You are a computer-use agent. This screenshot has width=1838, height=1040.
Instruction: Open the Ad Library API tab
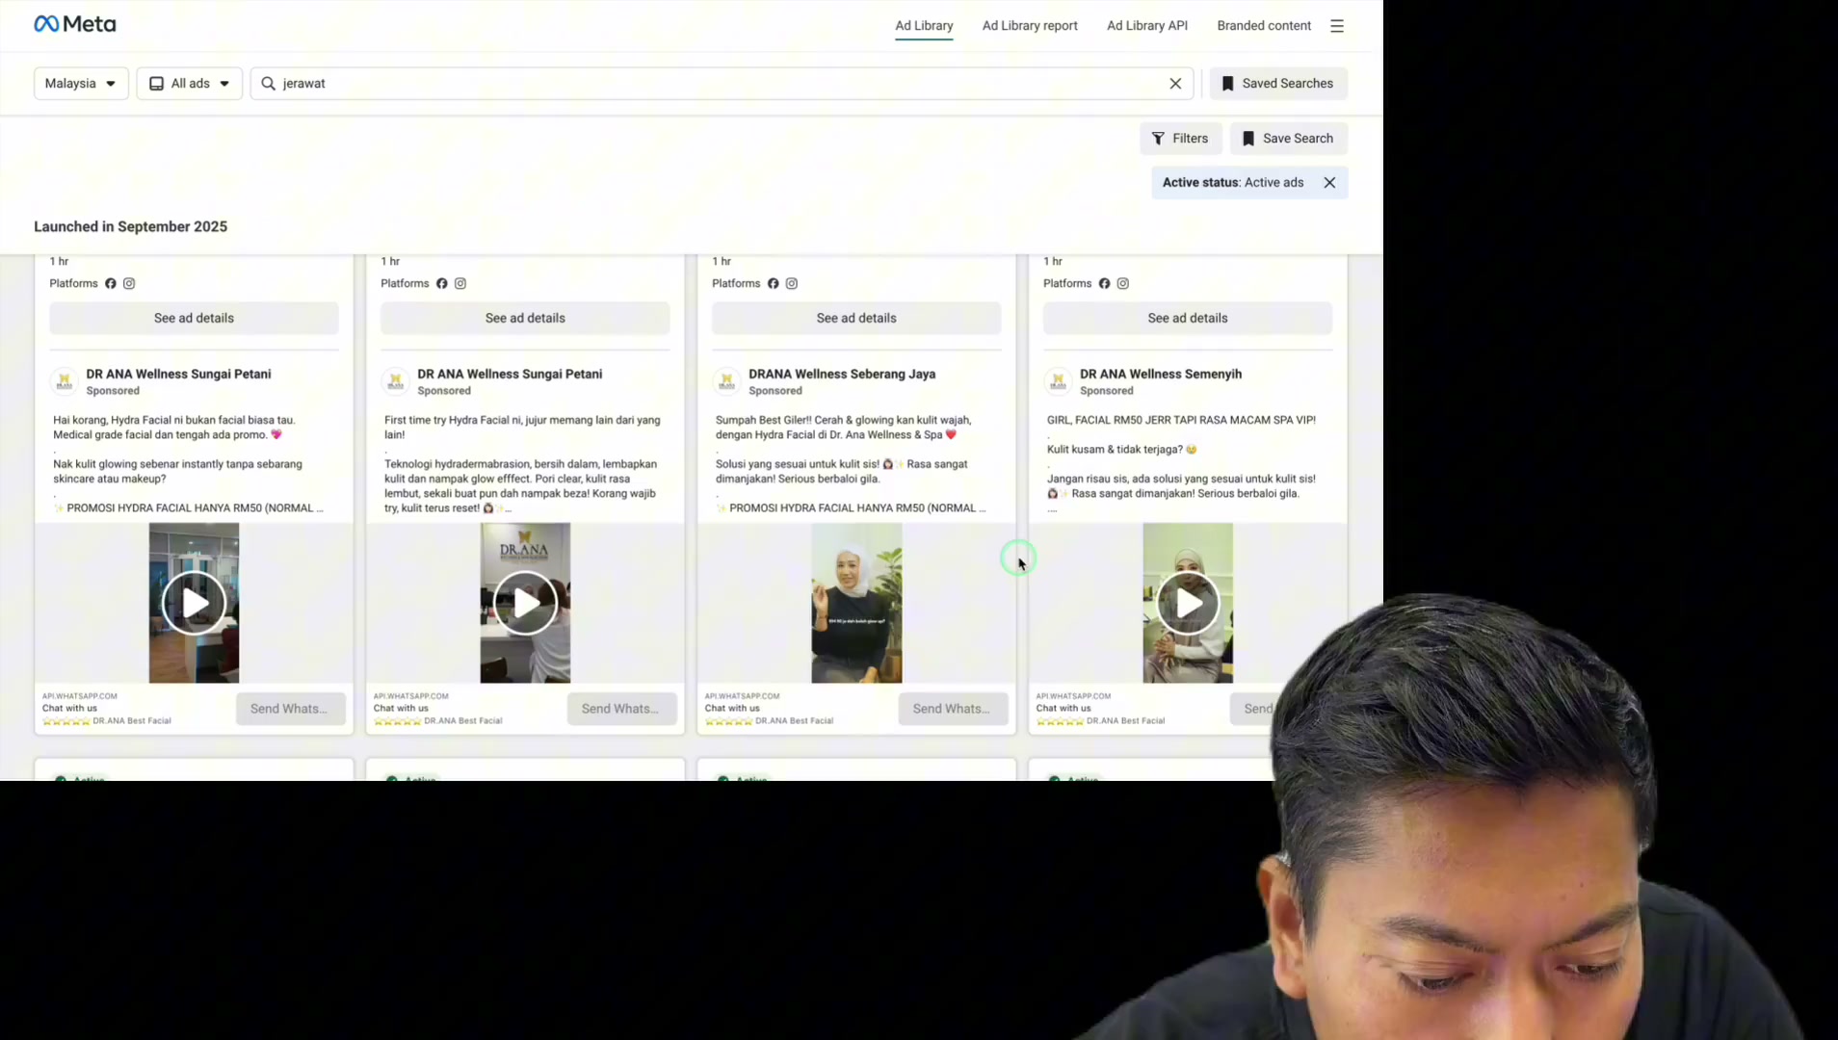point(1147,26)
